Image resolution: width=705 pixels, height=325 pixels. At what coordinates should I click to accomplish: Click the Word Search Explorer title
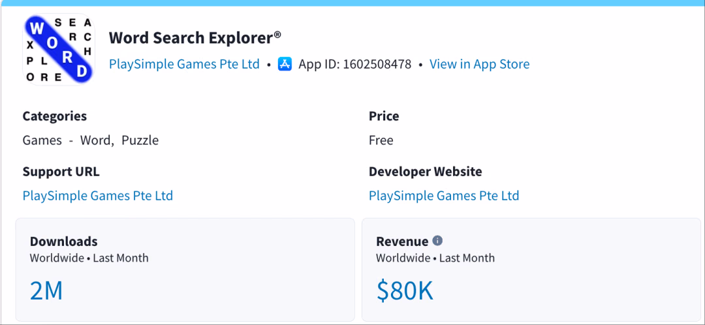195,38
